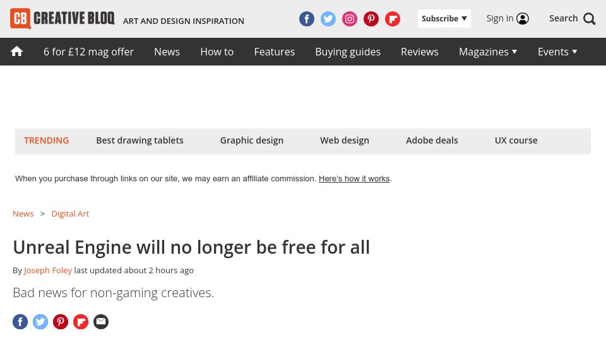The width and height of the screenshot is (606, 340).
Task: Share article on Twitter below the headline
Action: point(40,322)
